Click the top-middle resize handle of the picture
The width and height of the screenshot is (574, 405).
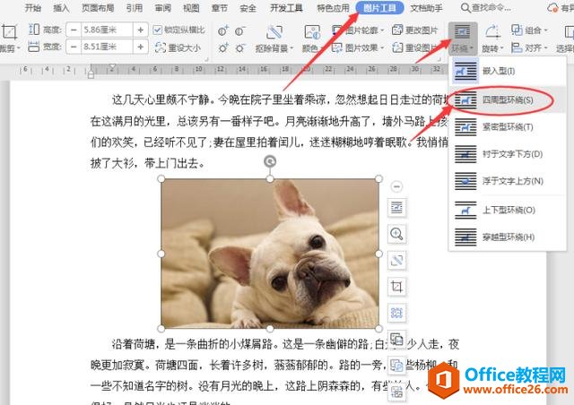(x=270, y=178)
